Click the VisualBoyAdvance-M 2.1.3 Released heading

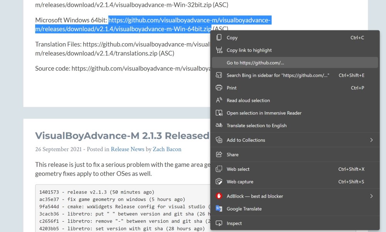click(122, 136)
